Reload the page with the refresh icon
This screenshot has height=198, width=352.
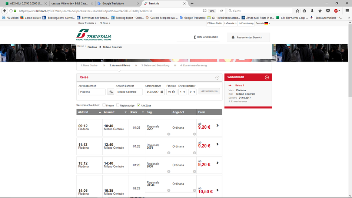pos(222,11)
